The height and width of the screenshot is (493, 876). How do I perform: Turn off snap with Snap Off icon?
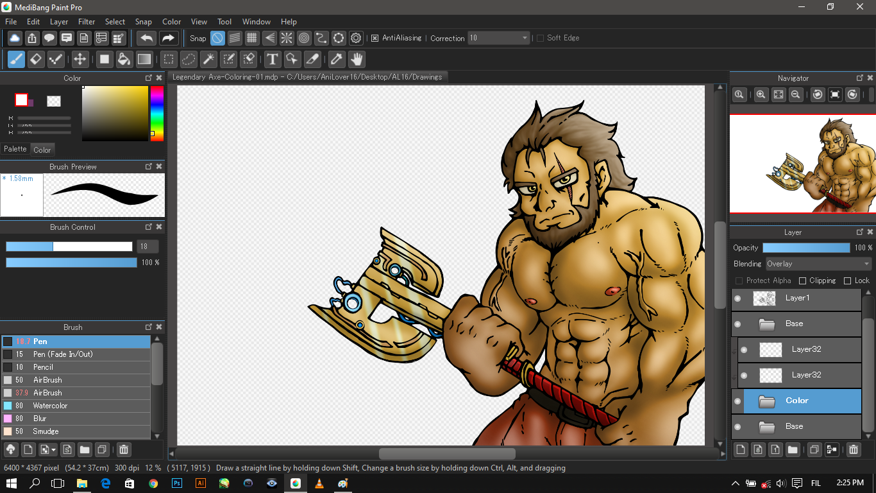(217, 38)
